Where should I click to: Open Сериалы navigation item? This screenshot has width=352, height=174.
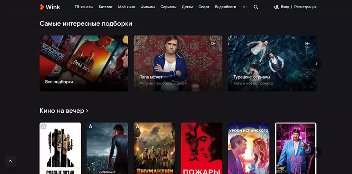(x=168, y=7)
